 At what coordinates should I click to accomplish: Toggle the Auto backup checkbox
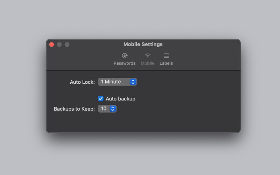click(x=101, y=99)
